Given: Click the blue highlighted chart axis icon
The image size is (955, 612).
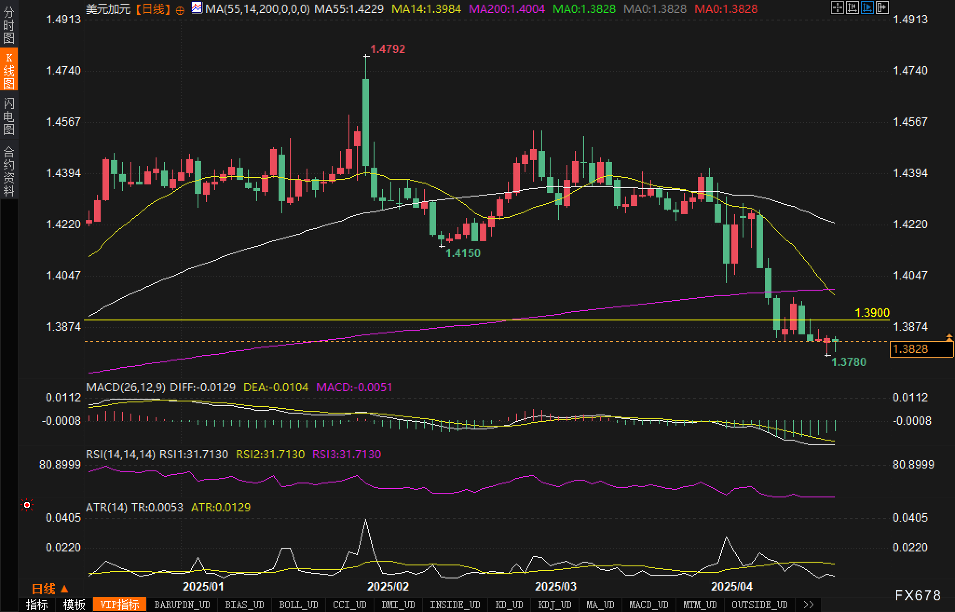Looking at the screenshot, I should click(x=867, y=7).
